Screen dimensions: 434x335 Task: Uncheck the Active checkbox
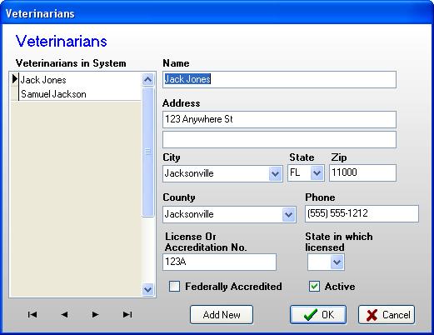(x=314, y=287)
